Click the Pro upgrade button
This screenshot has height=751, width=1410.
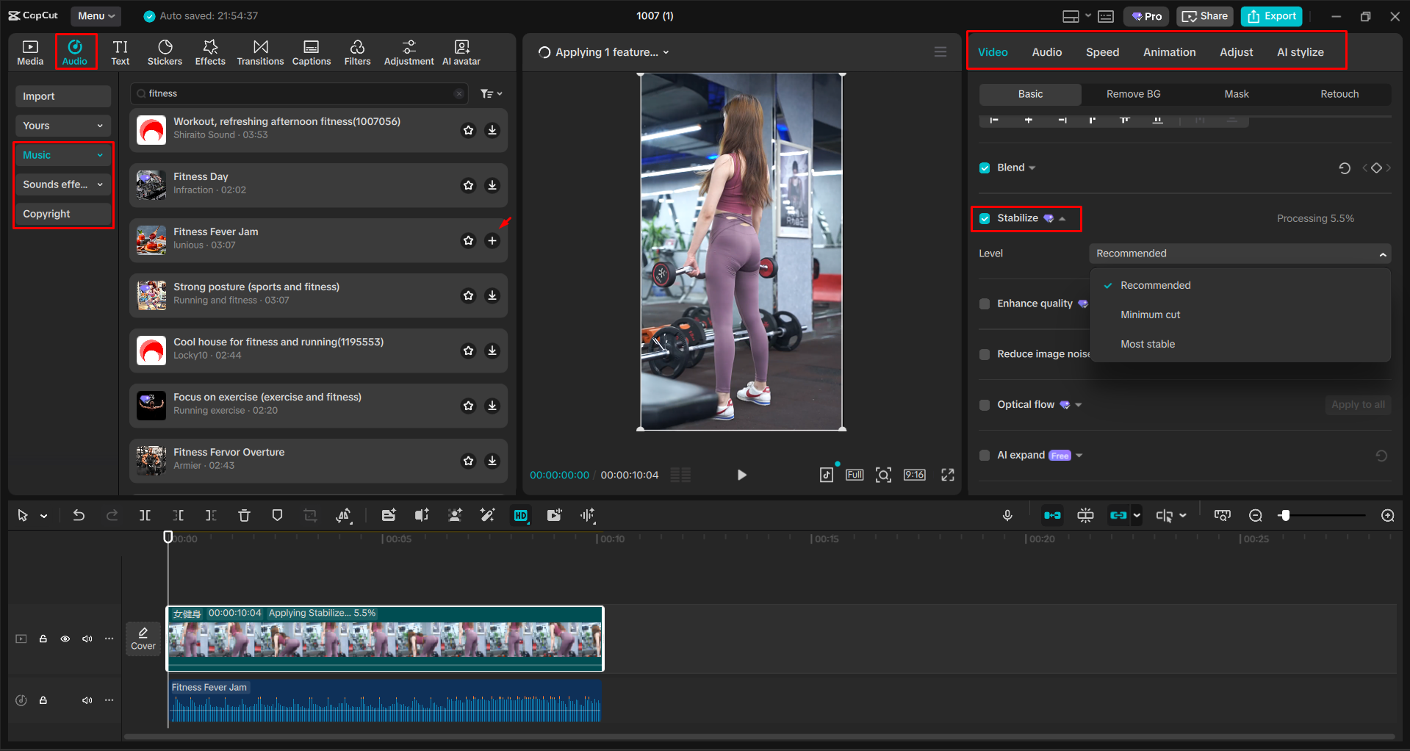1146,16
